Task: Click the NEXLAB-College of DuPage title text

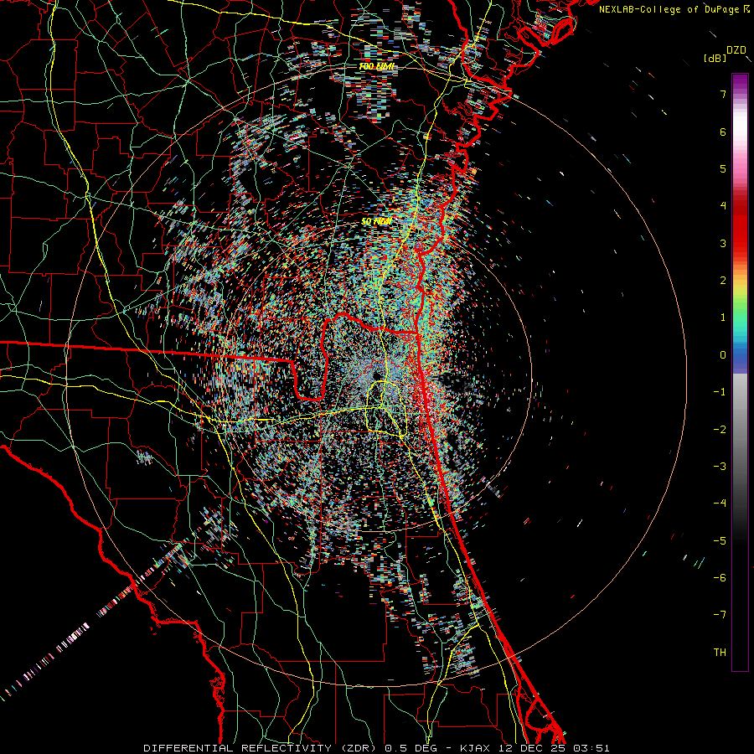Action: coord(670,9)
